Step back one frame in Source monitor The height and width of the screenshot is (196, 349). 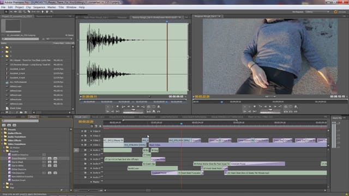tap(128, 107)
